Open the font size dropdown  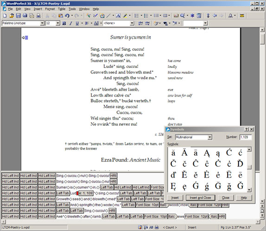tap(58, 23)
